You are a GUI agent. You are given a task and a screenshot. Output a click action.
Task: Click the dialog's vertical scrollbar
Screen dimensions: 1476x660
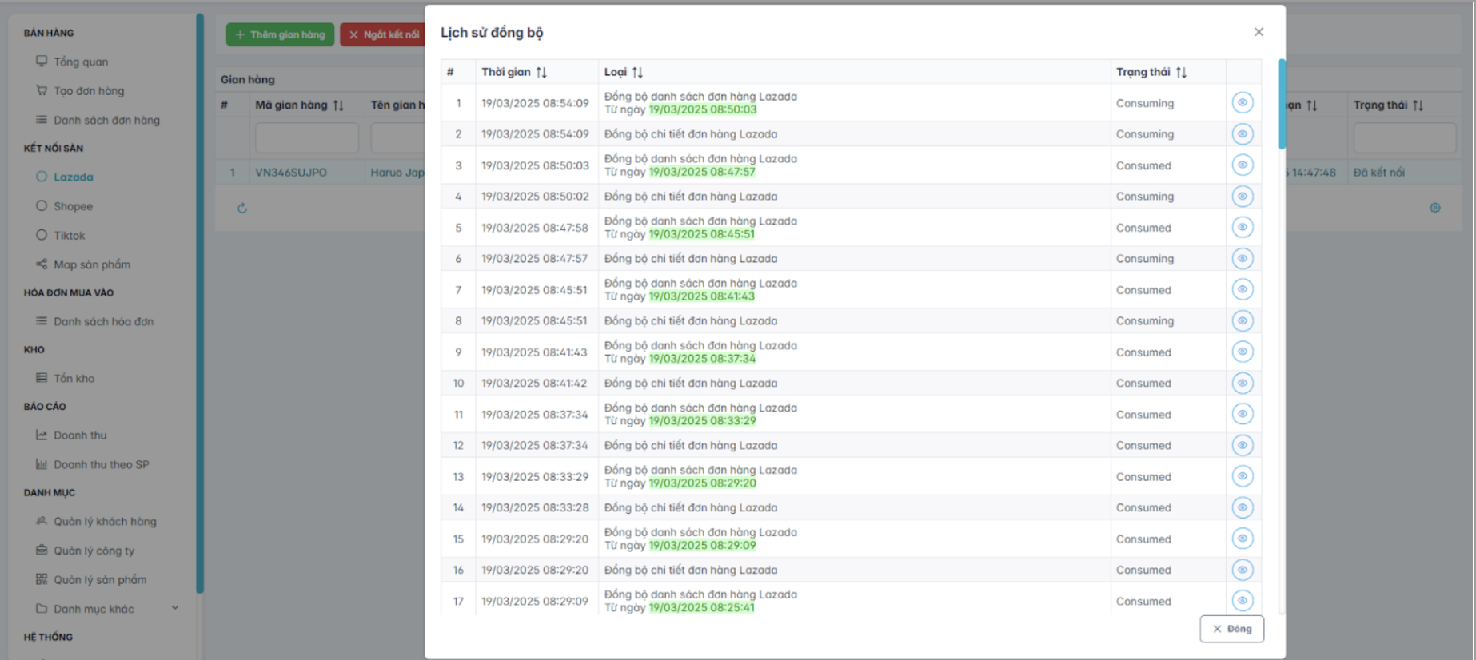pos(1282,104)
